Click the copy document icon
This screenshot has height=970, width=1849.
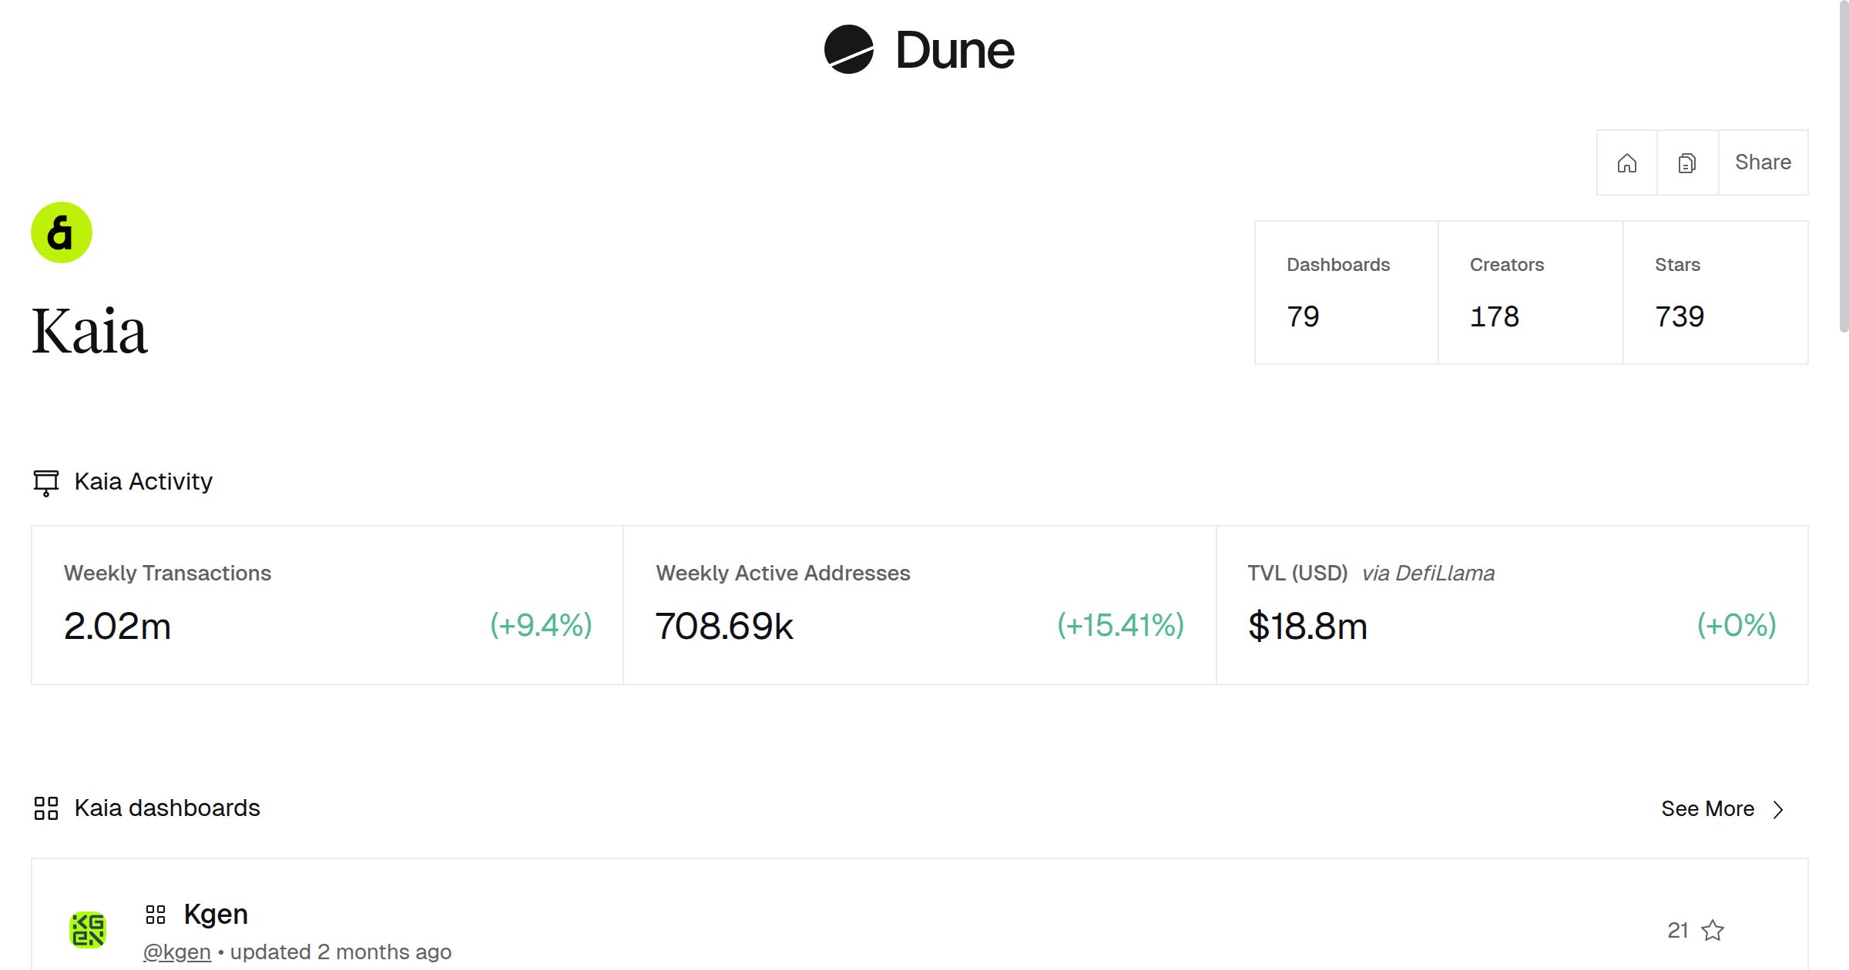click(1686, 163)
